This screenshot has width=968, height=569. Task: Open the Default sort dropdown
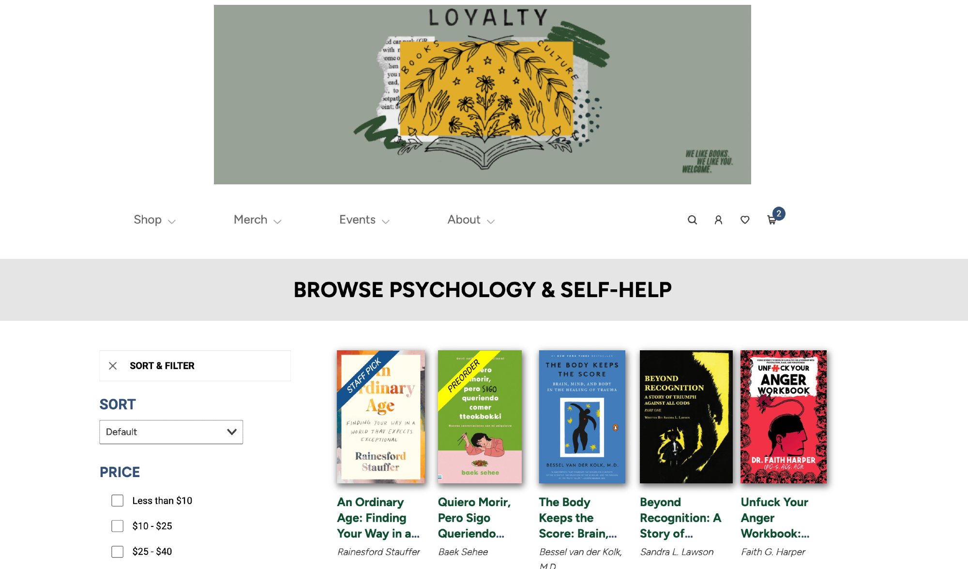coord(171,432)
